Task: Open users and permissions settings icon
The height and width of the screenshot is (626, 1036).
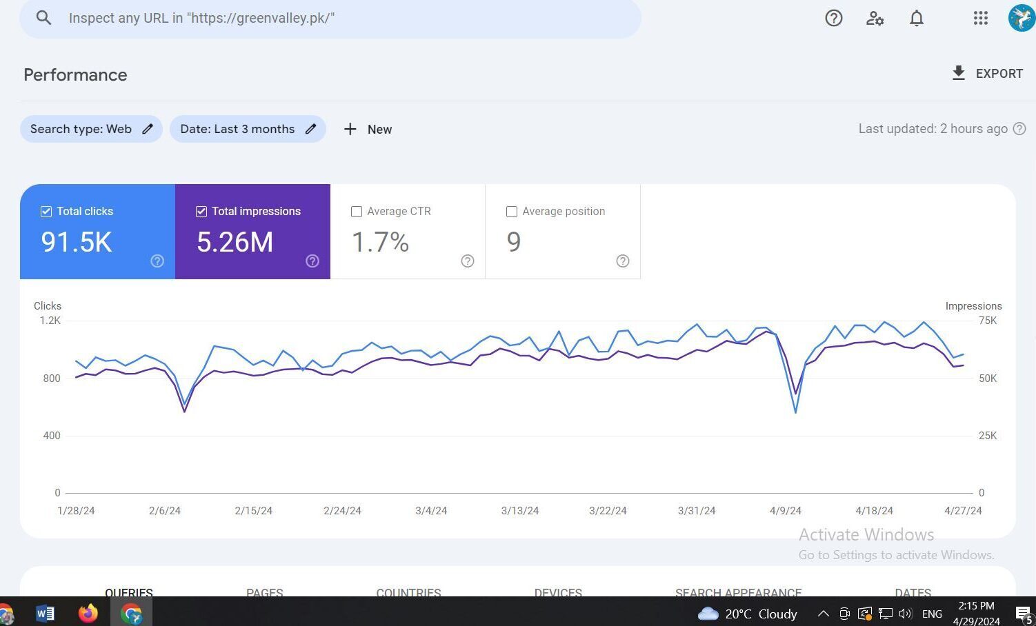Action: (x=875, y=18)
